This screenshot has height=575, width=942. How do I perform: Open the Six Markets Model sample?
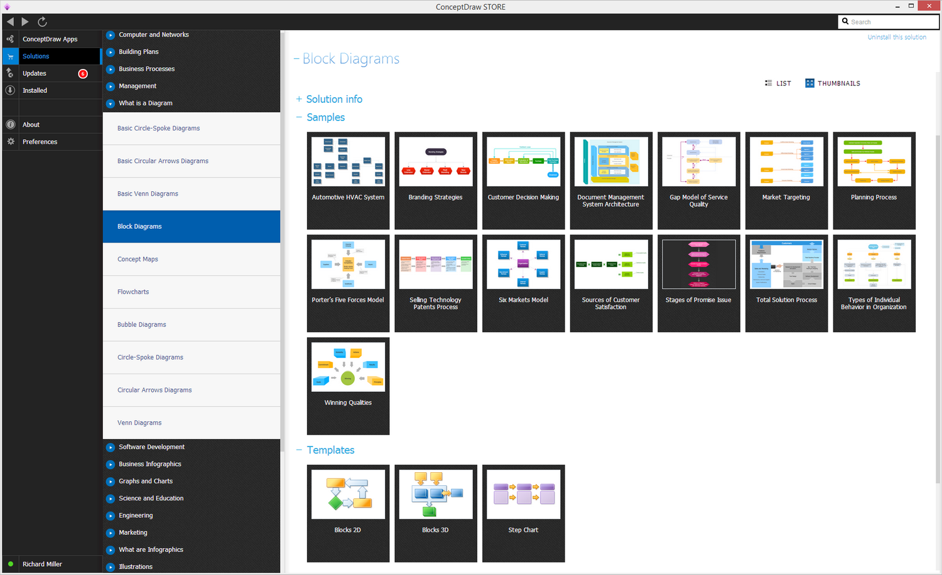tap(523, 283)
